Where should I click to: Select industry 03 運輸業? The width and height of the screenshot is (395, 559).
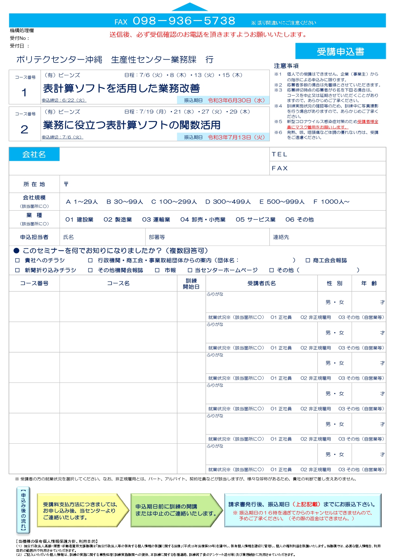coord(156,219)
